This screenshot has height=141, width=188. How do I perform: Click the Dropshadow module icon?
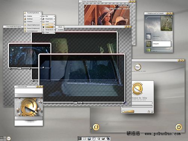(44, 19)
